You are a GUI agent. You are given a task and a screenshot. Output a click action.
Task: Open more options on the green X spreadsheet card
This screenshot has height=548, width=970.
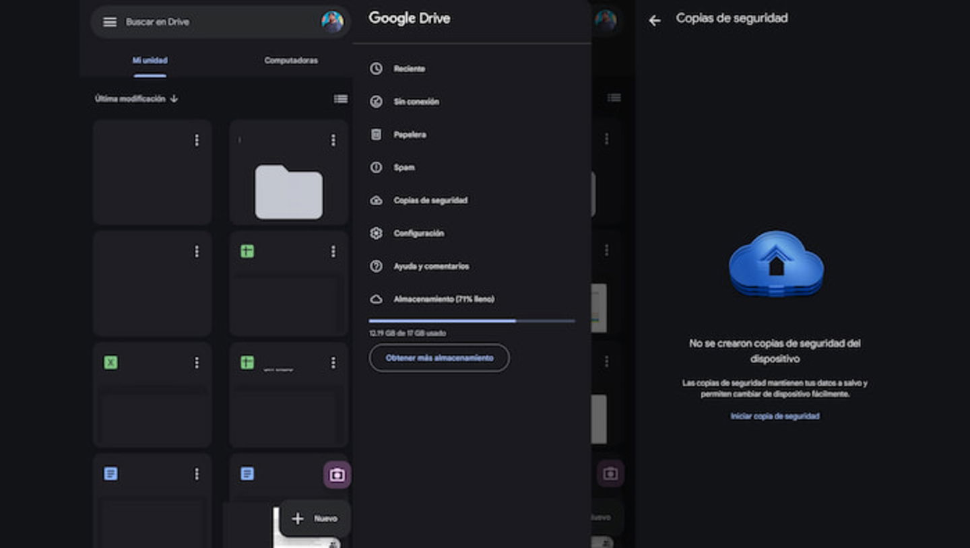coord(197,363)
